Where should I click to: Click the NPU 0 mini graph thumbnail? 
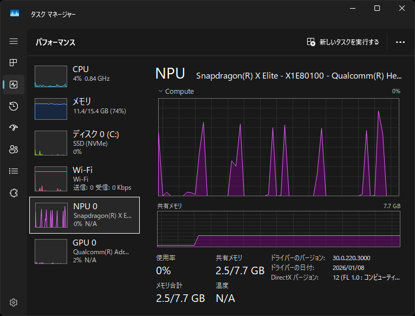pyautogui.click(x=51, y=215)
